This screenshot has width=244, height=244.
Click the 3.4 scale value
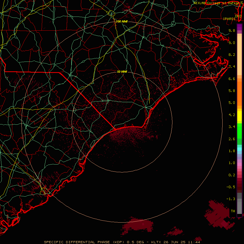tap(232, 127)
